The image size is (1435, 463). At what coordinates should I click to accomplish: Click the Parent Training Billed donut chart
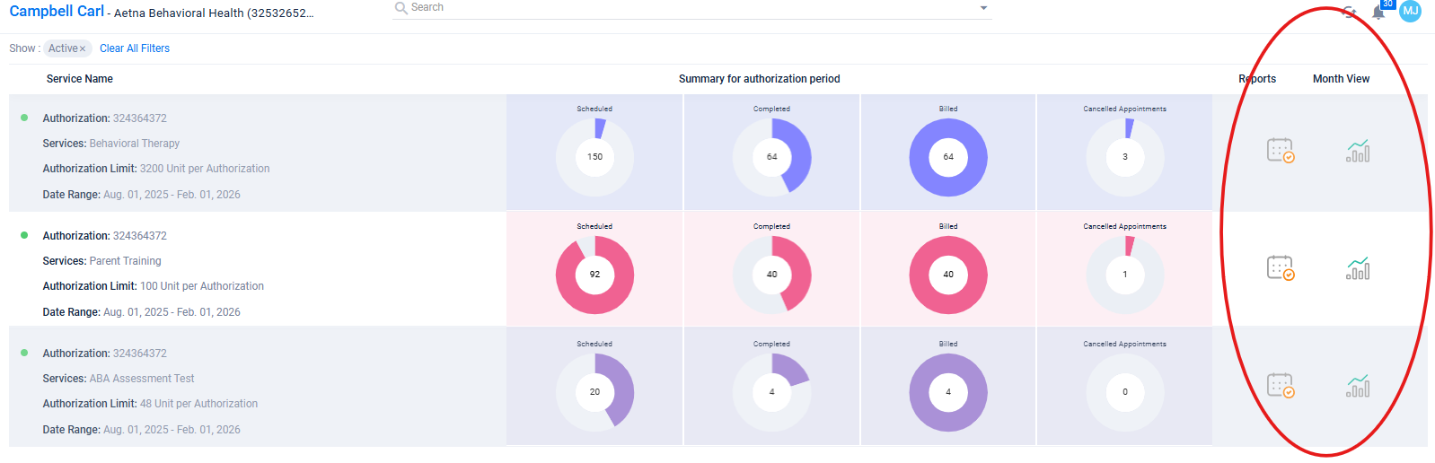pos(948,275)
